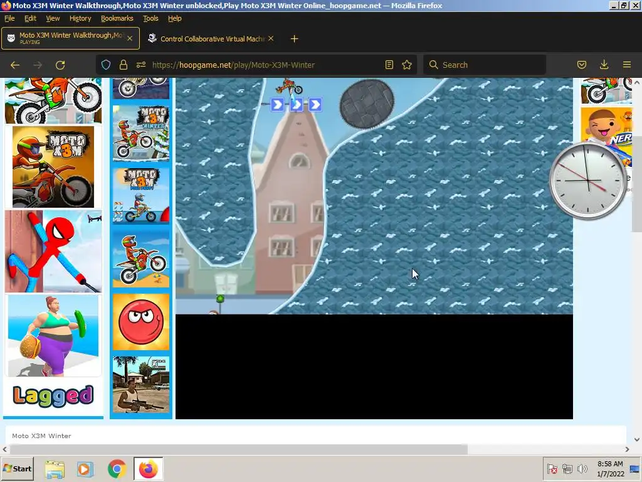Open the Edit menu

[30, 18]
